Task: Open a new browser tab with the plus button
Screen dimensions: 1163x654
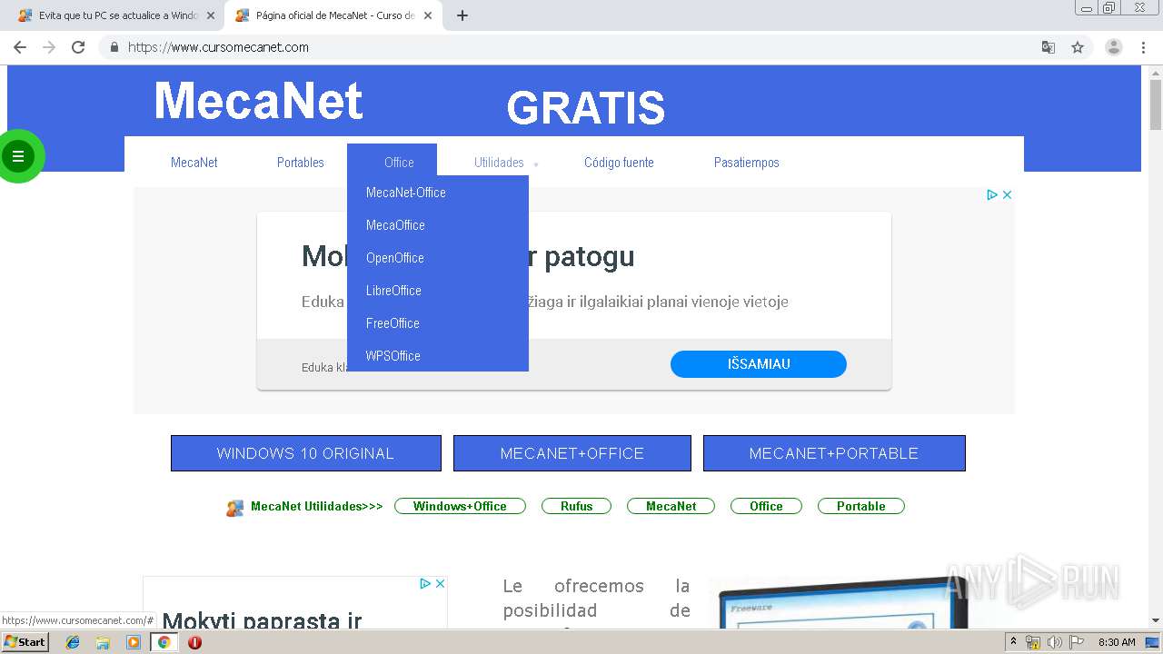Action: pos(462,15)
